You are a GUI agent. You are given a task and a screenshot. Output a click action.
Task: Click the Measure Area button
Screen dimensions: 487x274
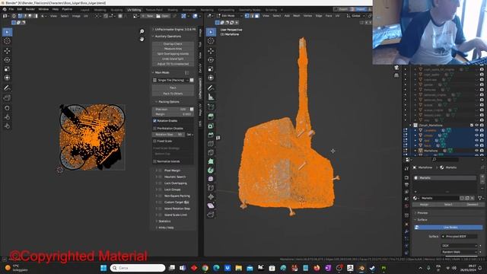(173, 49)
